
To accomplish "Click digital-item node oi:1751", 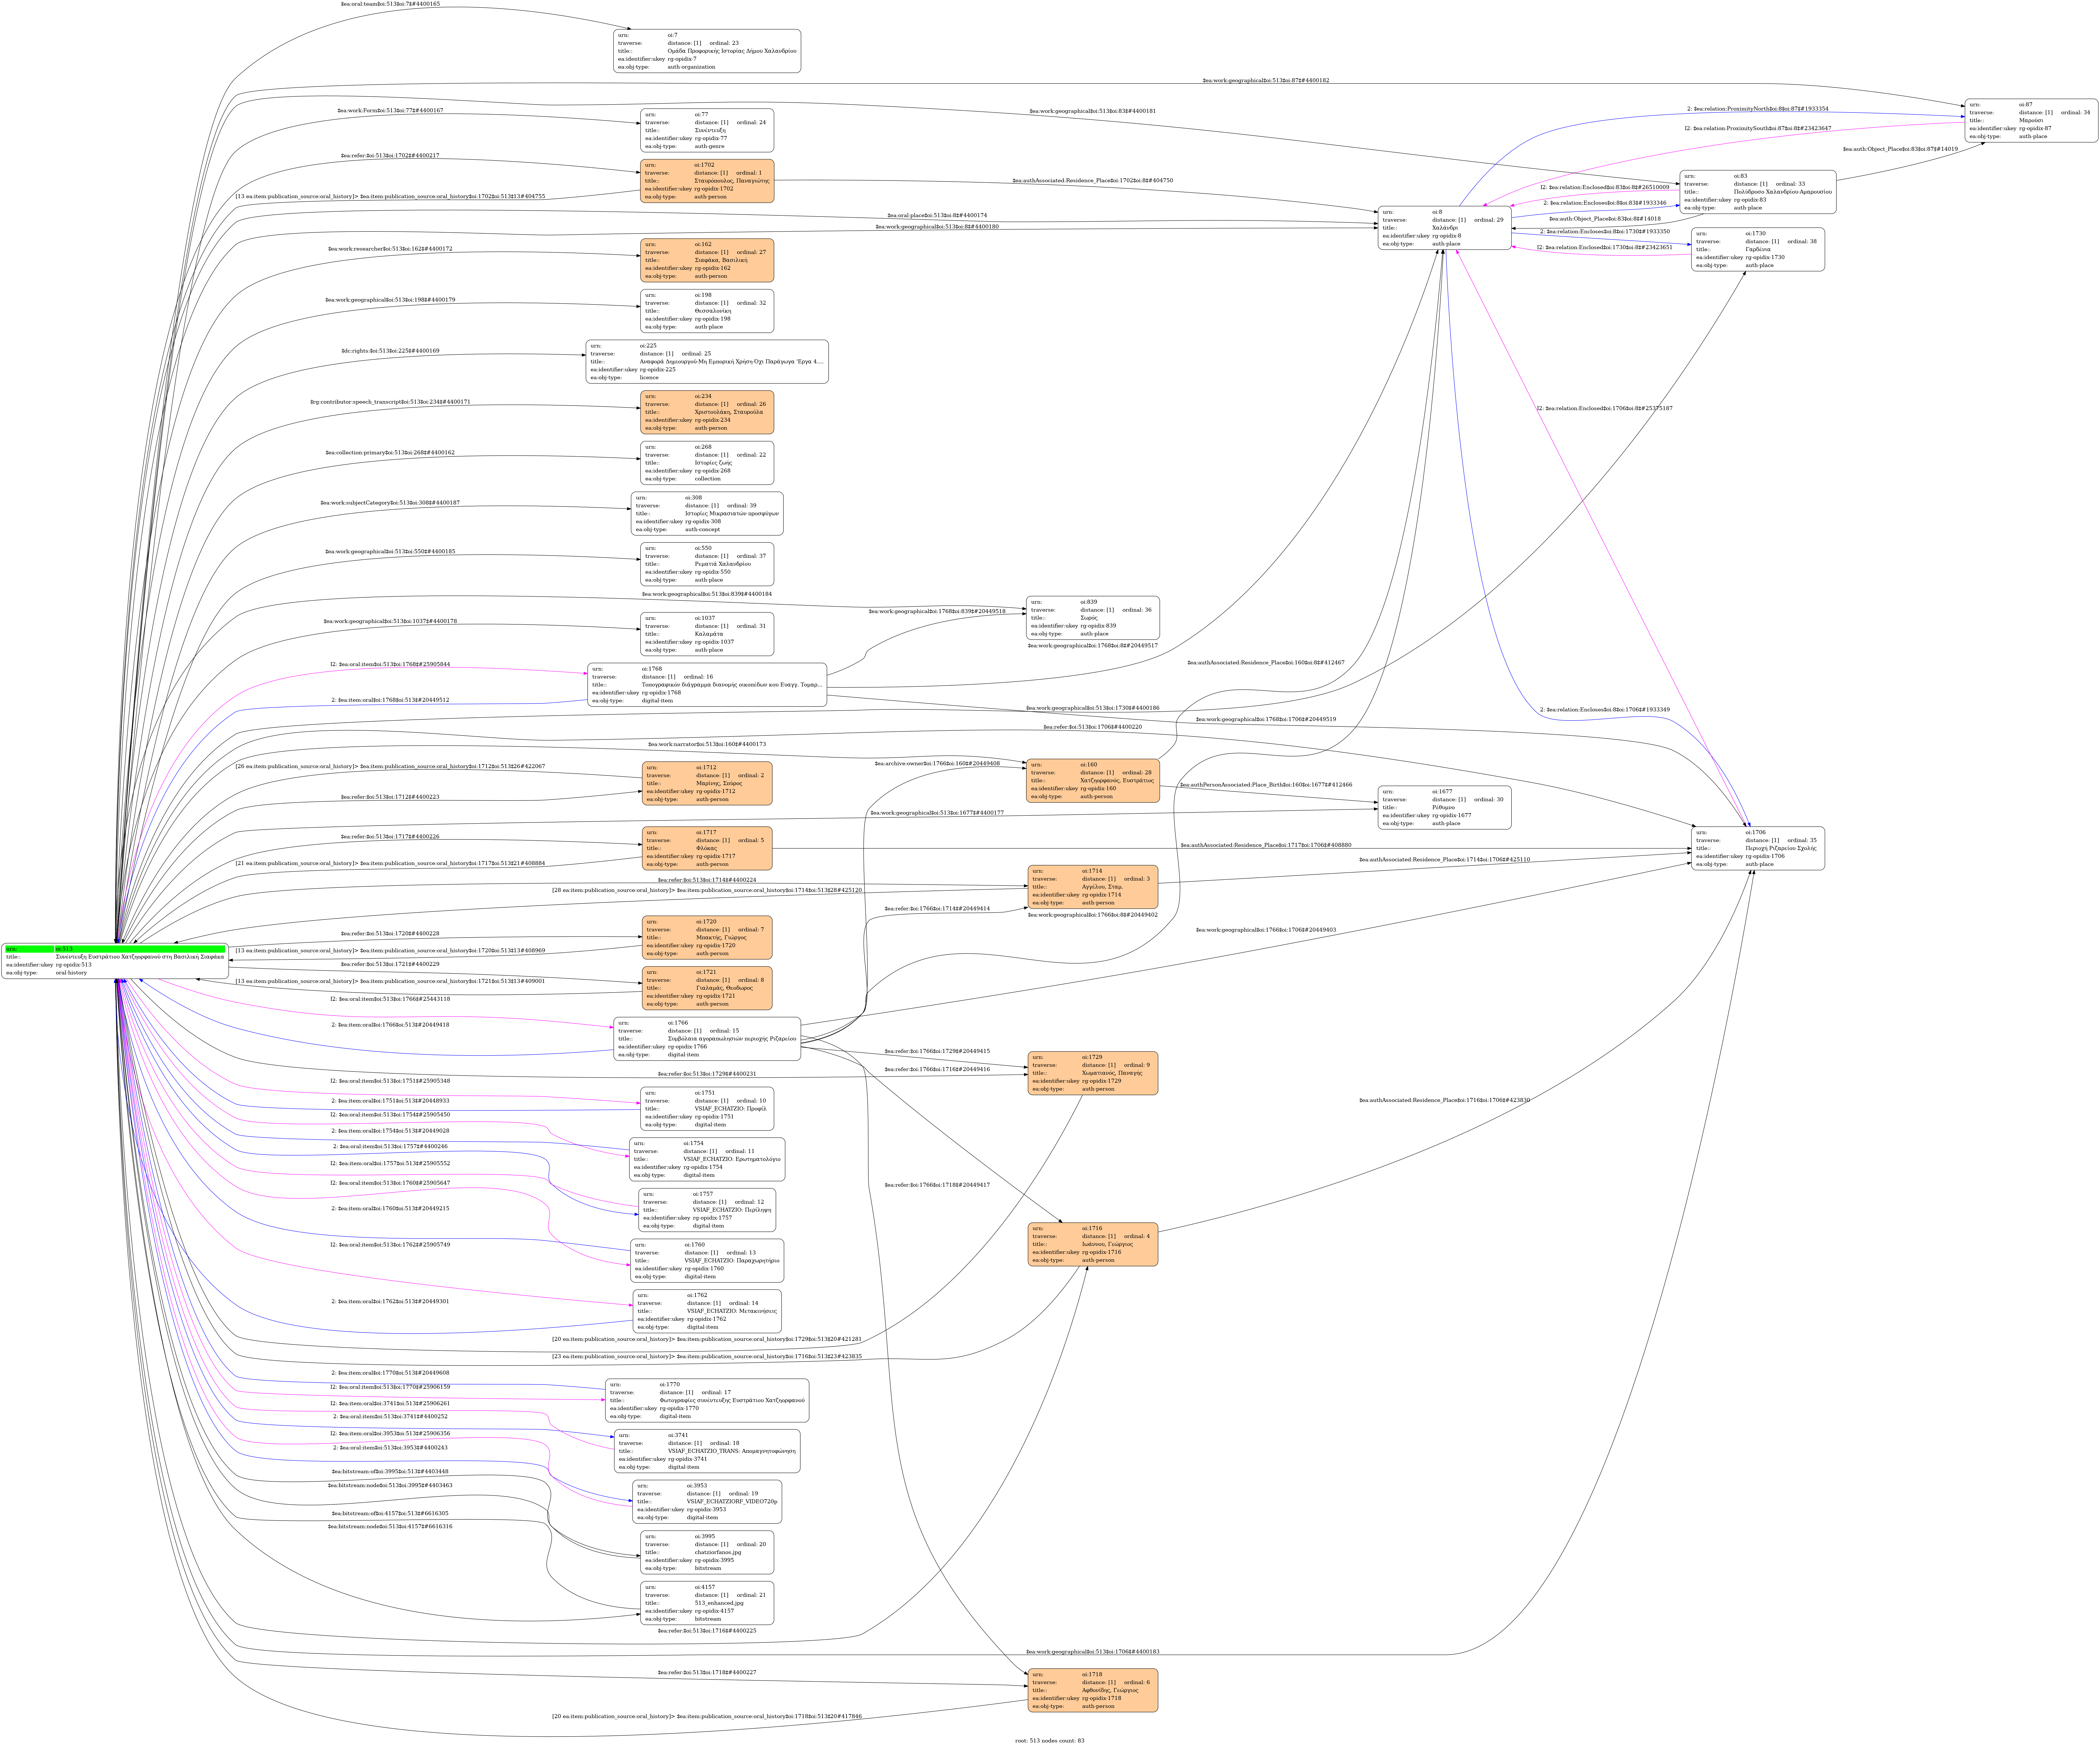I will click(707, 1108).
